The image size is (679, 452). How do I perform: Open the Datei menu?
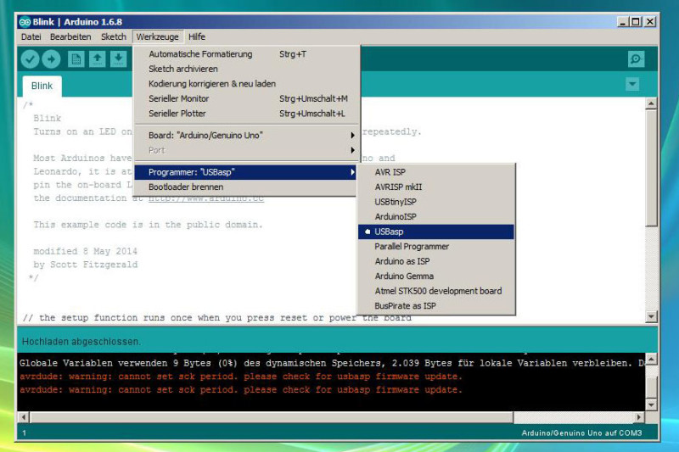(x=31, y=36)
